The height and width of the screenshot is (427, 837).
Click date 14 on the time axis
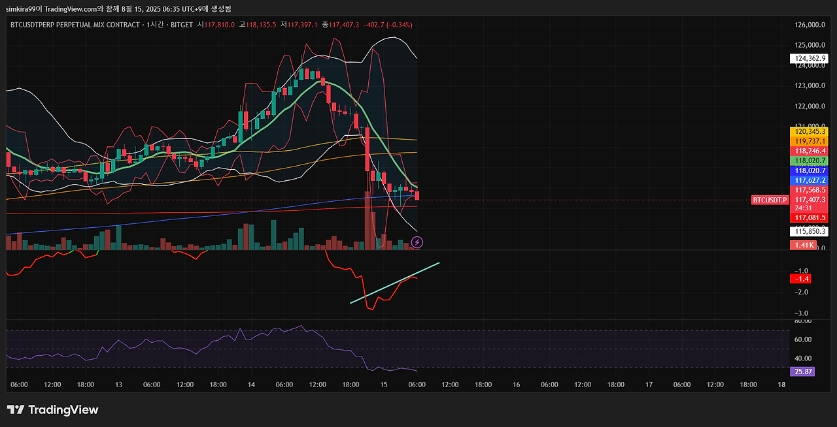pyautogui.click(x=251, y=385)
